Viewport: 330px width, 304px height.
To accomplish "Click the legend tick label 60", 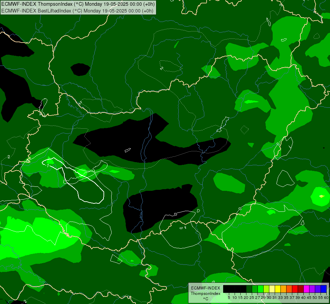I will click(326, 298).
